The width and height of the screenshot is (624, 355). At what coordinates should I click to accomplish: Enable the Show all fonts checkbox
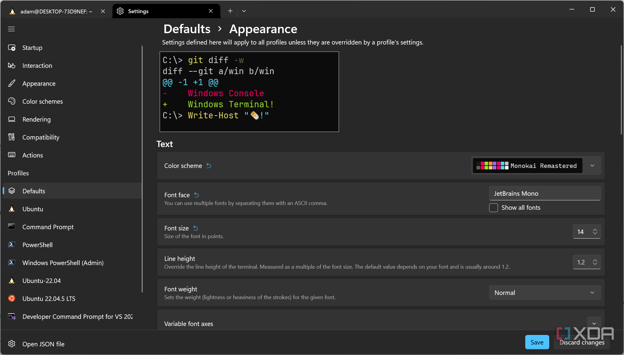click(x=494, y=208)
